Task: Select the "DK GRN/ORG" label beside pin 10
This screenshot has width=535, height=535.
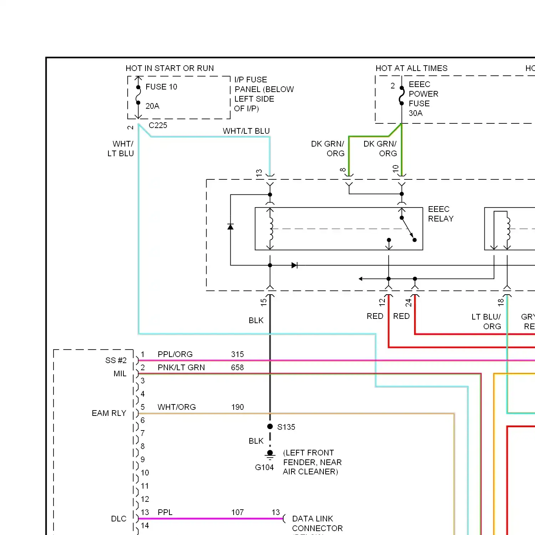Action: pos(380,148)
